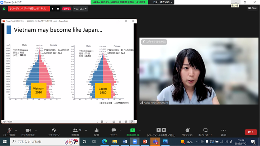Viewport: 260px width, 146px height.
Task: Click the red End meeting button
Action: click(251, 132)
